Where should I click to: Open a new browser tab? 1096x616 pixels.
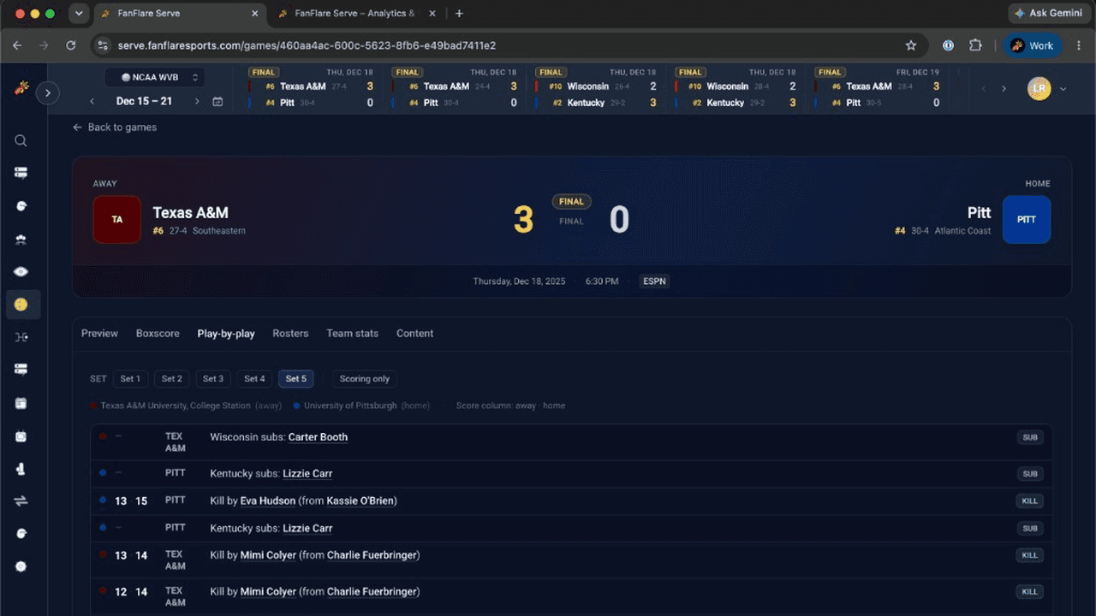[x=459, y=14]
